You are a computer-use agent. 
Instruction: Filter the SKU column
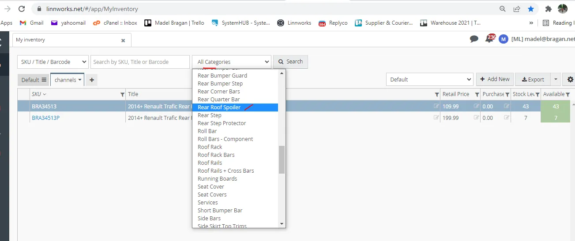(x=122, y=95)
